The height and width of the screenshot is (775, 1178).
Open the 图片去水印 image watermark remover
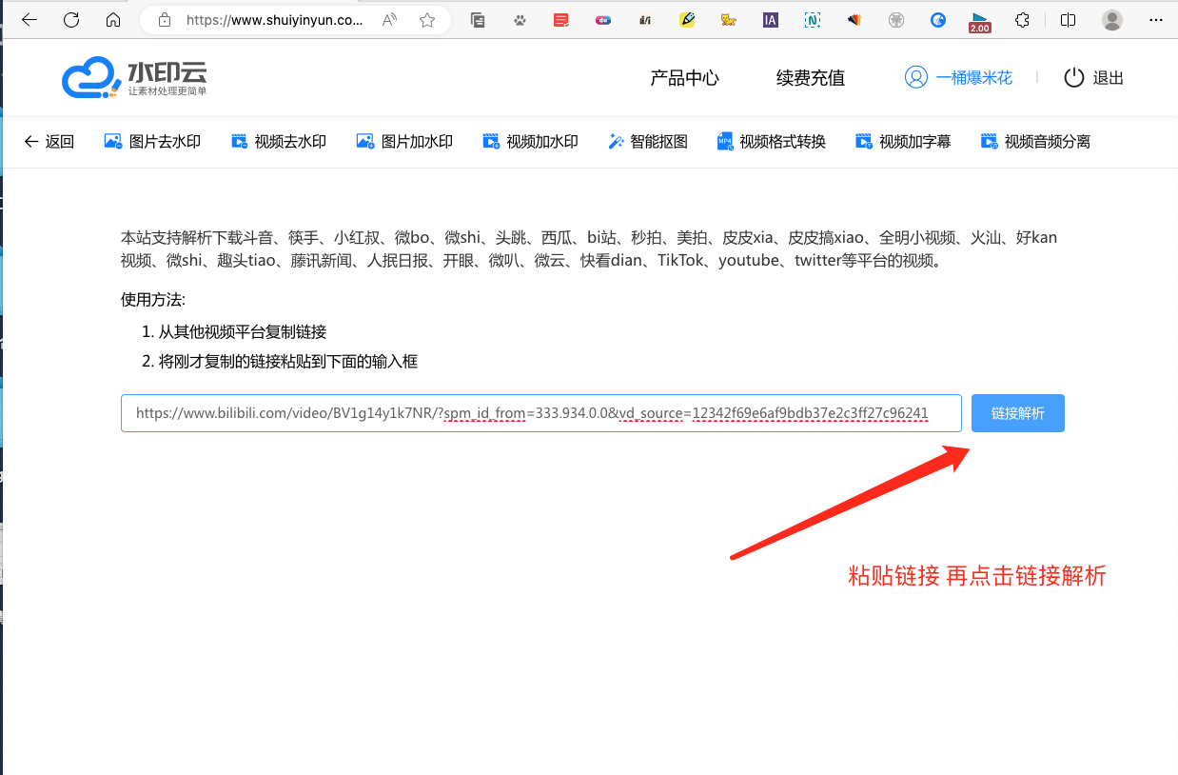[152, 142]
